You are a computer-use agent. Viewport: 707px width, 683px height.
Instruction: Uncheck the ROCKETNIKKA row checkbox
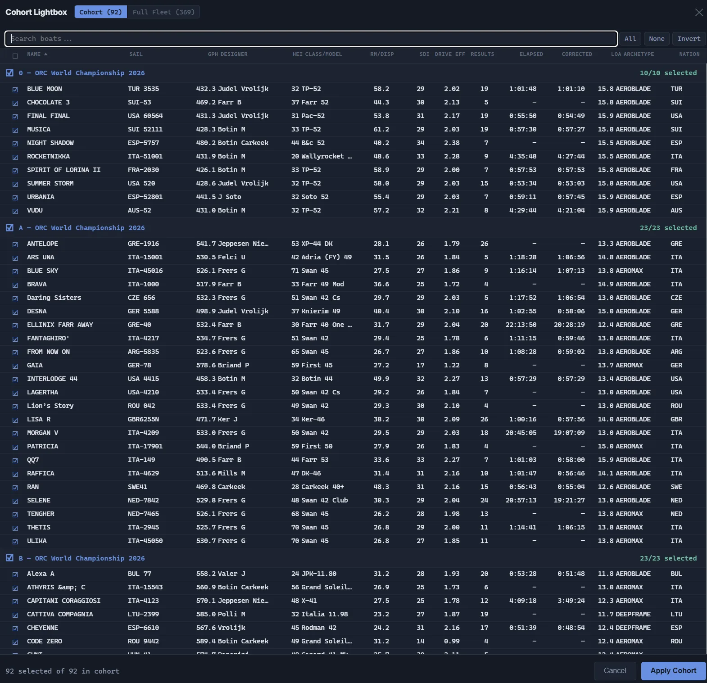point(15,157)
